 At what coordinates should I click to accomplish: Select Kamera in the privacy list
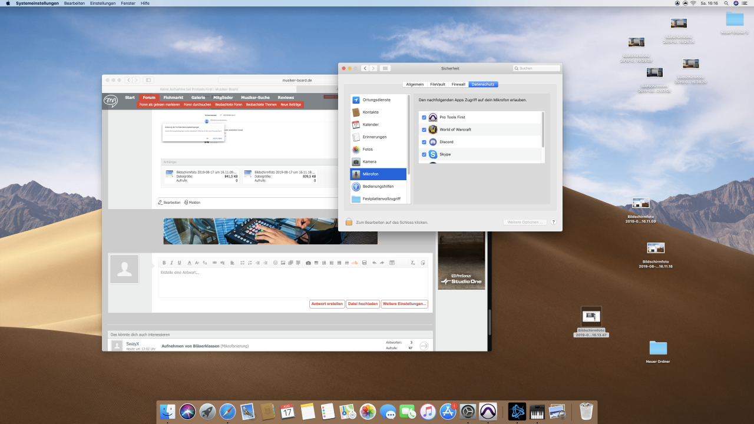(378, 161)
